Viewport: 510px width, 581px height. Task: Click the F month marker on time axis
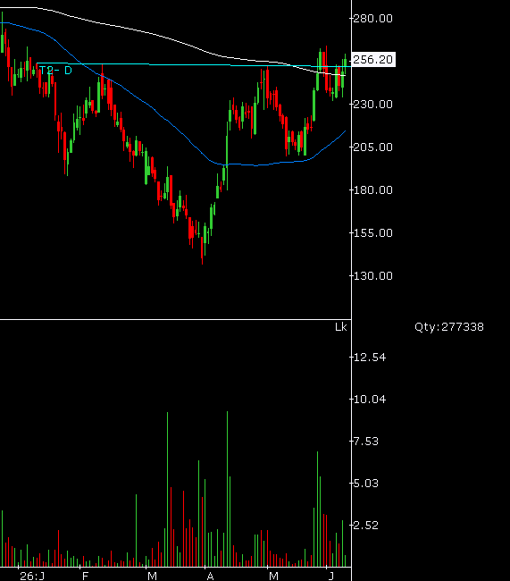pyautogui.click(x=85, y=576)
